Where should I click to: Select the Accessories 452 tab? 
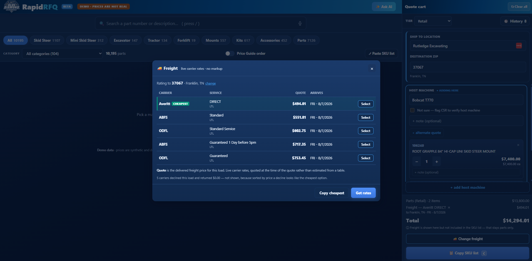click(274, 40)
